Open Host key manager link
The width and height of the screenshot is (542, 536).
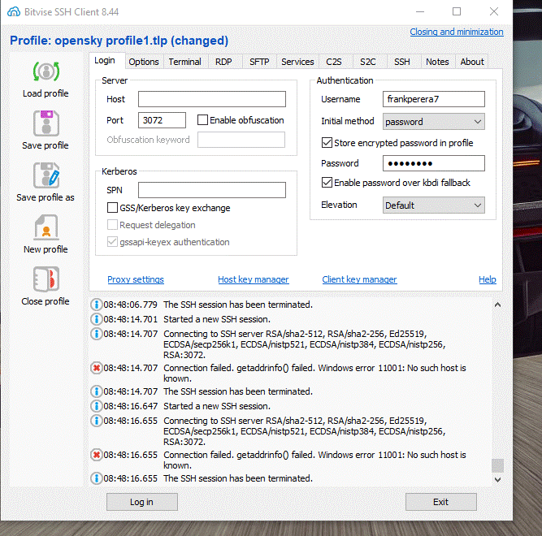[x=253, y=279]
